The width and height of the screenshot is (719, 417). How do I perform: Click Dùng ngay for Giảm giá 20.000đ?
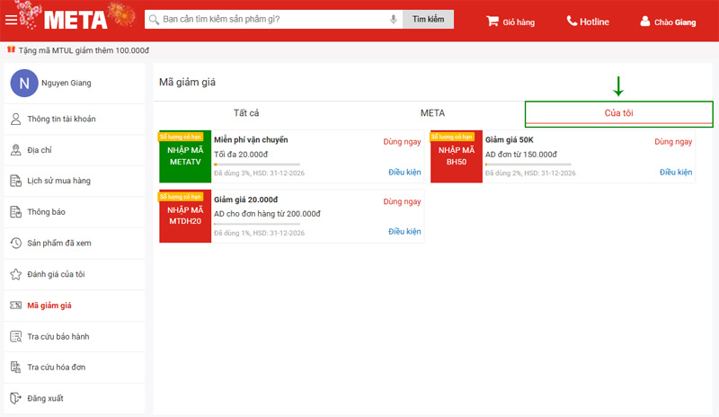pos(402,201)
